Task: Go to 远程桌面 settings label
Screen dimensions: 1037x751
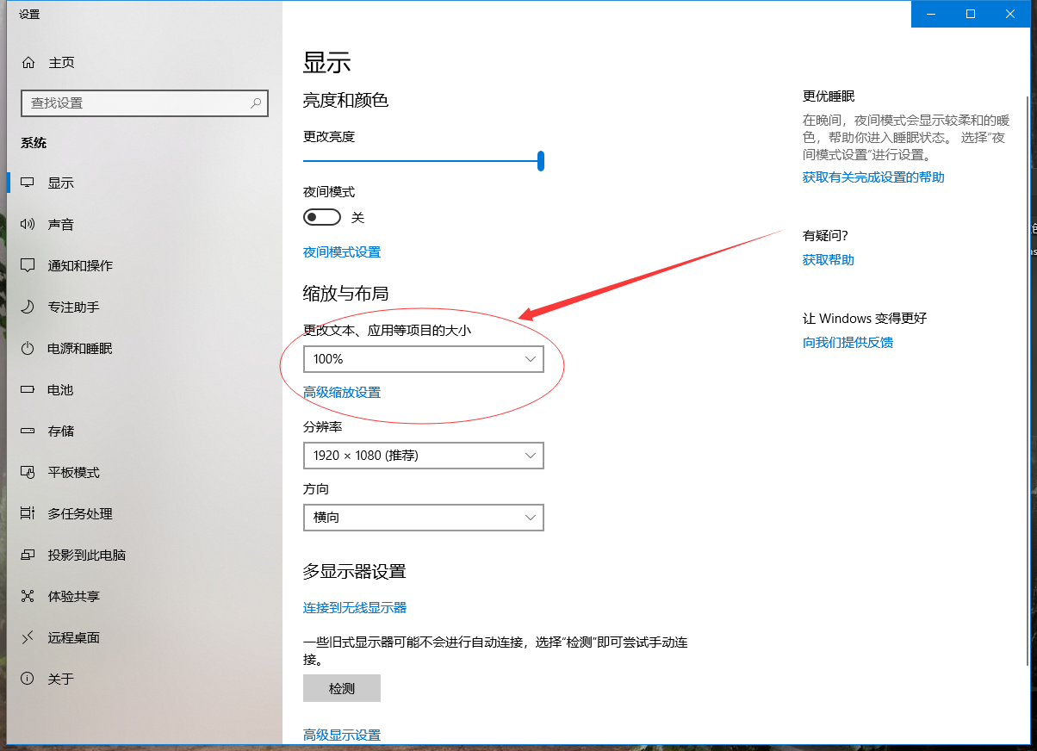Action: (x=74, y=638)
